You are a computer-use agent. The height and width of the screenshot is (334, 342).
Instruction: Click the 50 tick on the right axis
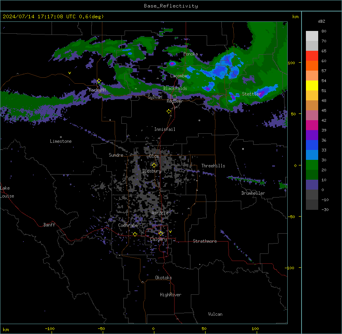point(293,114)
